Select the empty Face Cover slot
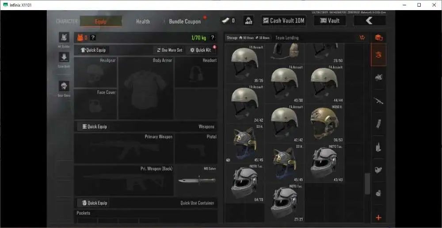 95,105
